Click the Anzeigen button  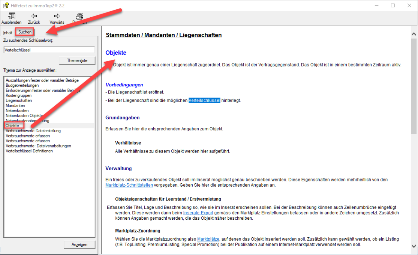point(79,244)
